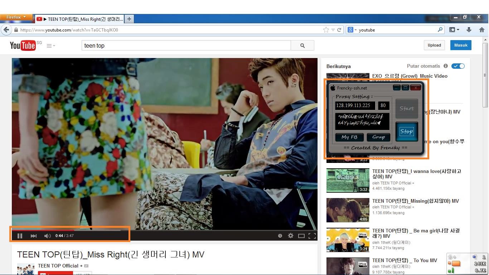Open the player settings gear
The height and width of the screenshot is (275, 489).
pos(291,236)
